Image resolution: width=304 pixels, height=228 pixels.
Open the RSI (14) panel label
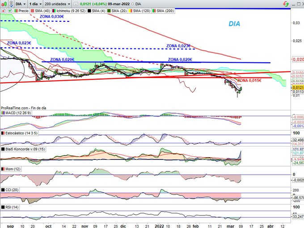tap(12, 207)
